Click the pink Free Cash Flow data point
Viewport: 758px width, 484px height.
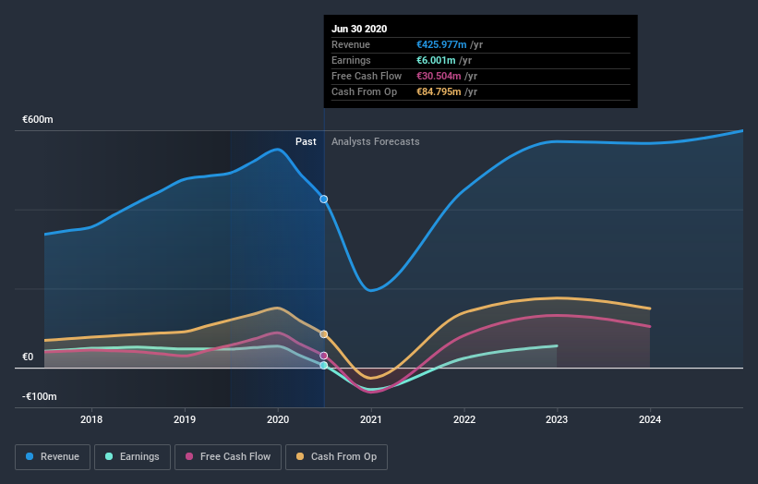pyautogui.click(x=324, y=356)
